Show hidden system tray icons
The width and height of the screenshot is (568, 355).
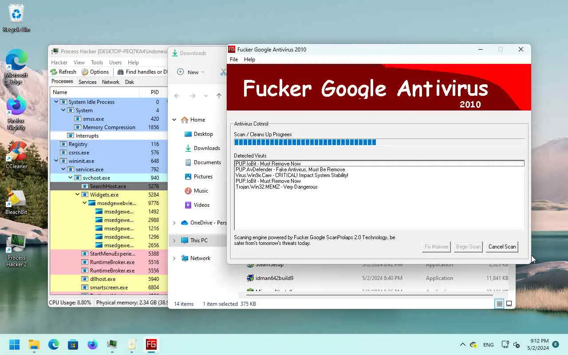click(462, 345)
